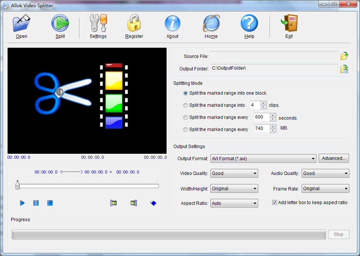360x256 pixels.
Task: Click the app icon in title bar
Action: coord(6,6)
